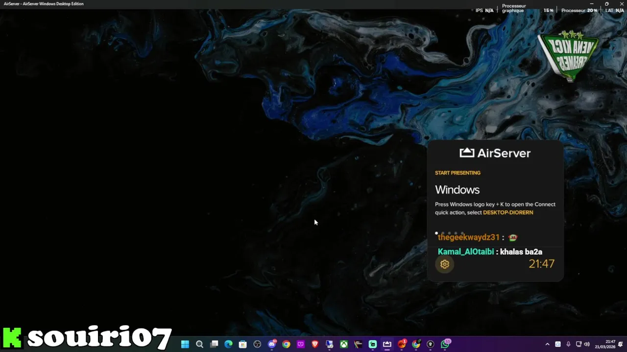The height and width of the screenshot is (352, 627).
Task: Open AirServer settings gear icon
Action: (445, 264)
